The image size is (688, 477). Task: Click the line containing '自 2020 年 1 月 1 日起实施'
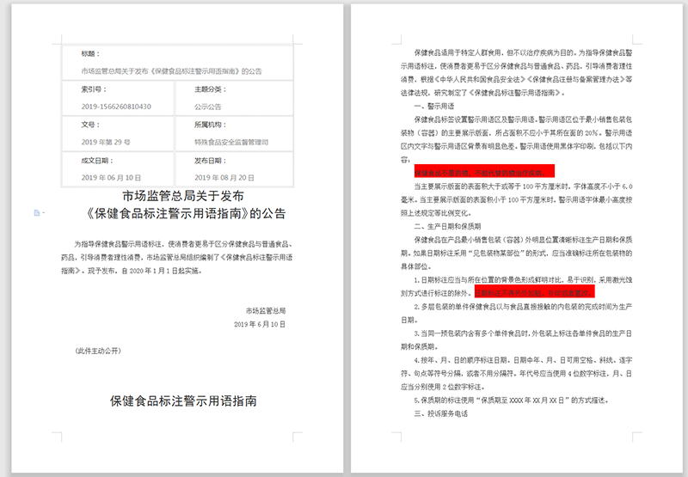[x=132, y=271]
